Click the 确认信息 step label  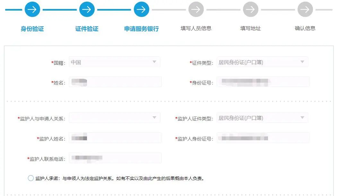click(305, 28)
